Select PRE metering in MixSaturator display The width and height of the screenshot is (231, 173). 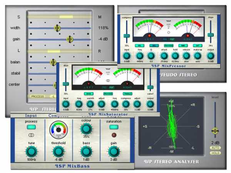point(104,88)
